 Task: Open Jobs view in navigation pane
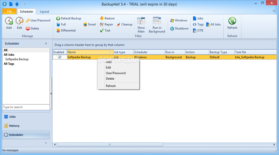tap(26, 117)
